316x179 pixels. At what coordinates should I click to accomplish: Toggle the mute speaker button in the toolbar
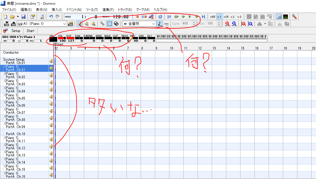[80, 24]
